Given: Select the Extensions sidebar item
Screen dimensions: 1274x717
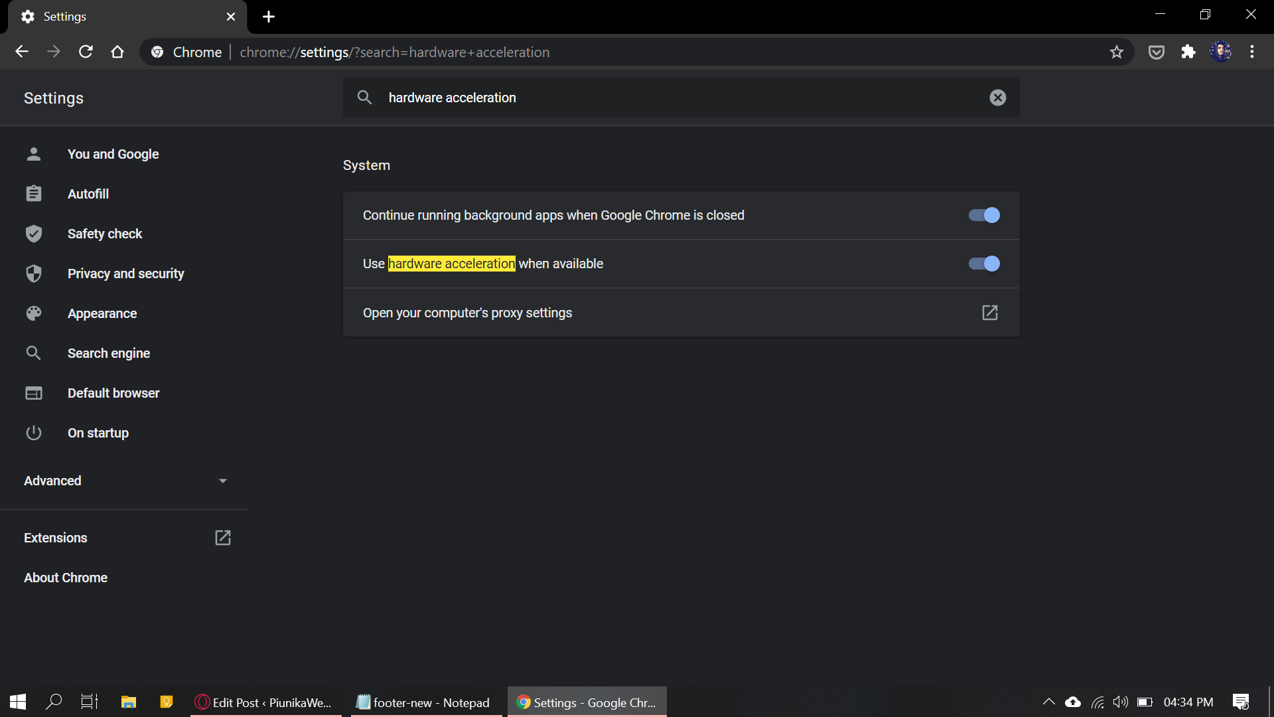Looking at the screenshot, I should coord(55,538).
